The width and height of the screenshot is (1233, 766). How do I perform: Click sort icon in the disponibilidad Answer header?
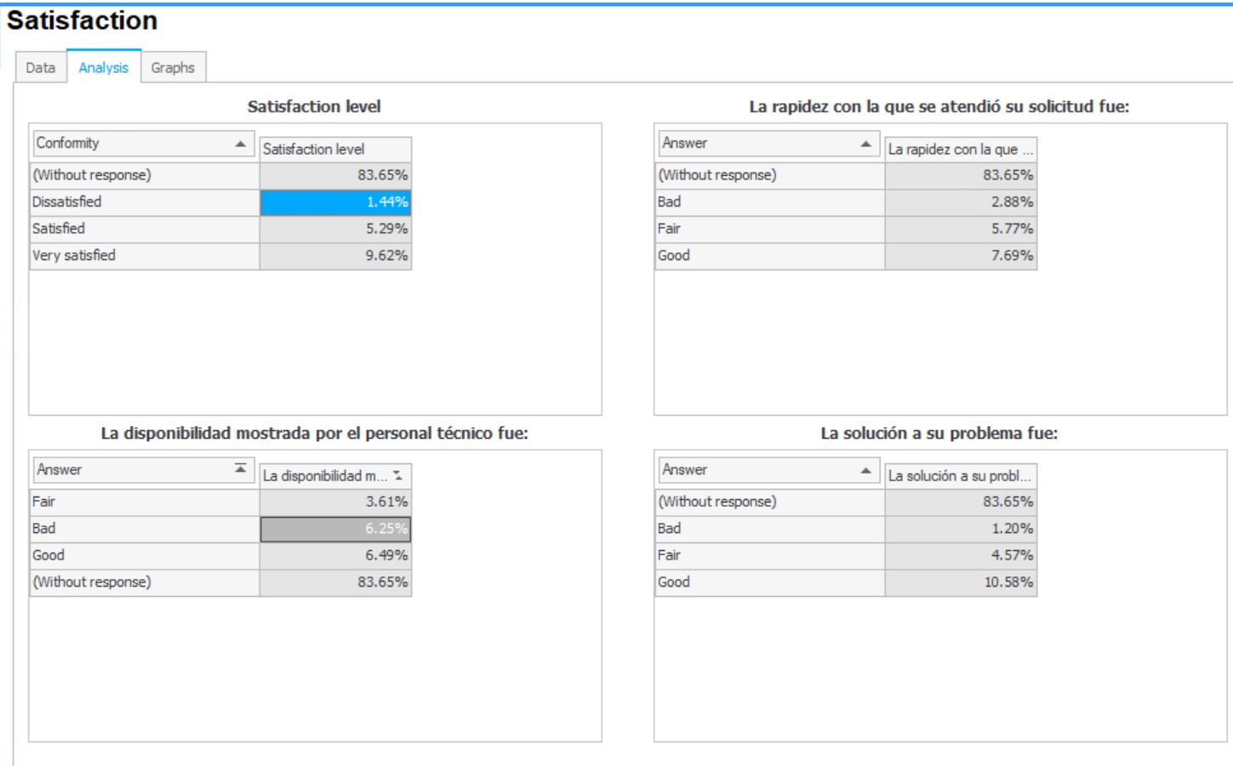pos(240,469)
